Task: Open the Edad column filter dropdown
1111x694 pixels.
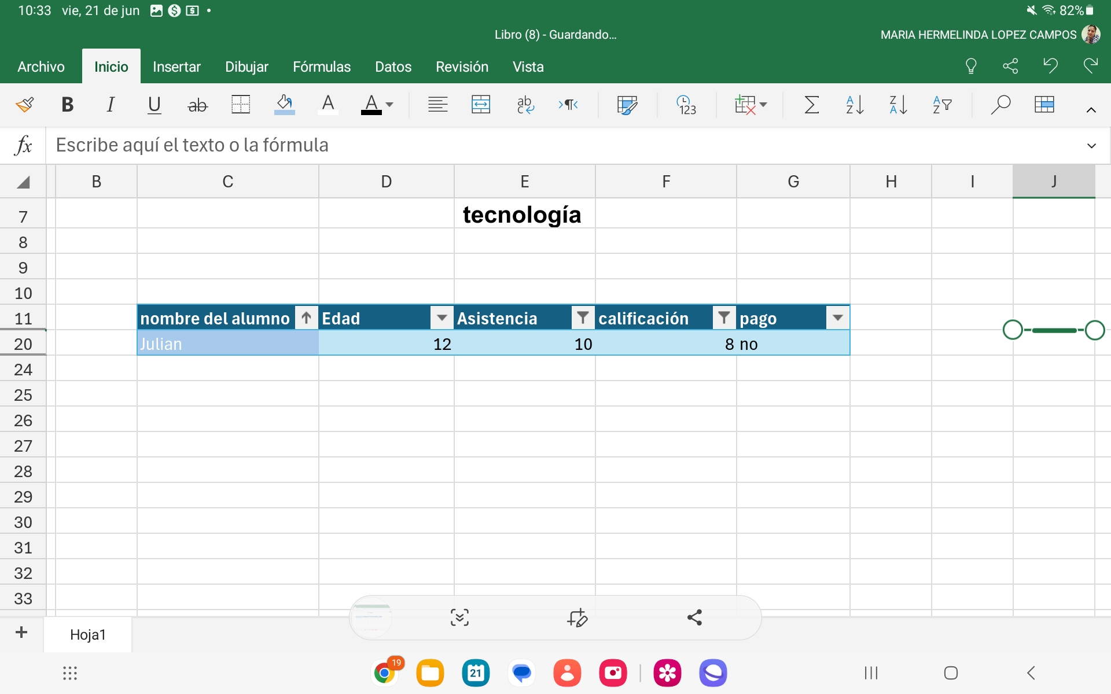Action: coord(442,318)
